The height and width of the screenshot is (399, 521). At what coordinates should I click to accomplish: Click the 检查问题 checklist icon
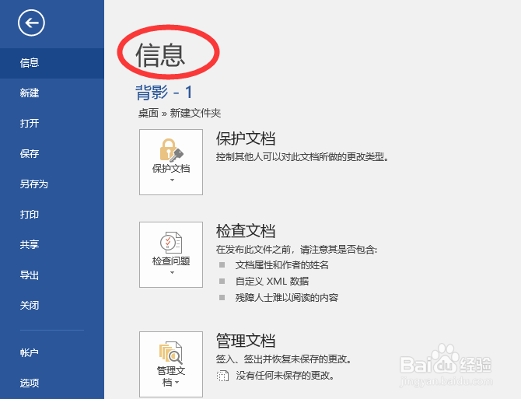click(171, 243)
